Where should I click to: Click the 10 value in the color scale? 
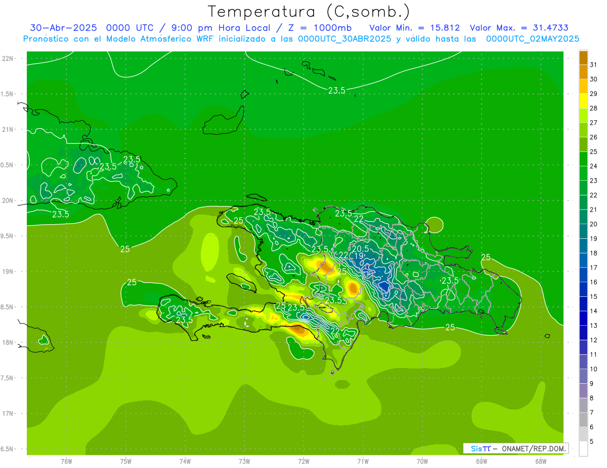pos(593,369)
